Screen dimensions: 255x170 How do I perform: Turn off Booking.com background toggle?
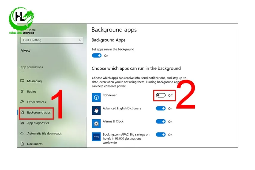tap(161, 135)
